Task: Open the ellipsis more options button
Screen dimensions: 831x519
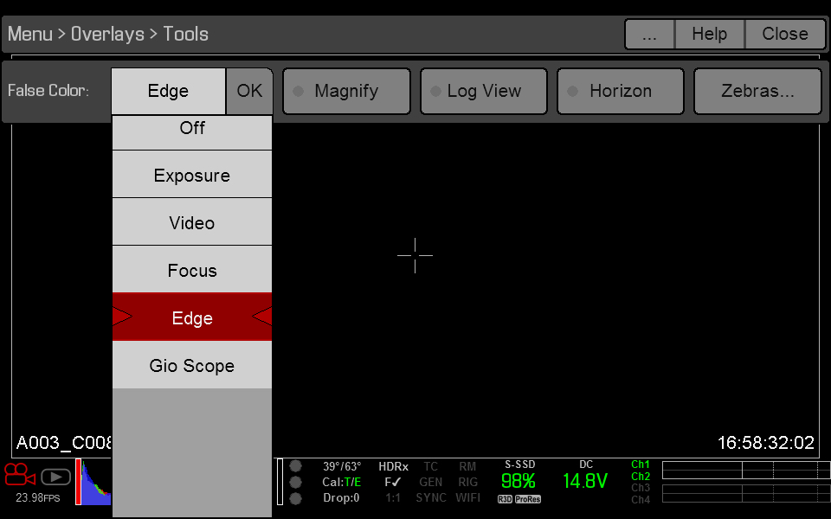Action: click(x=649, y=35)
